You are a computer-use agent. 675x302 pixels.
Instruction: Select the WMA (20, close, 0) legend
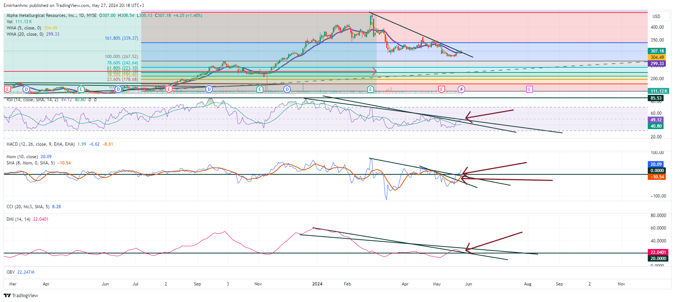coord(33,34)
